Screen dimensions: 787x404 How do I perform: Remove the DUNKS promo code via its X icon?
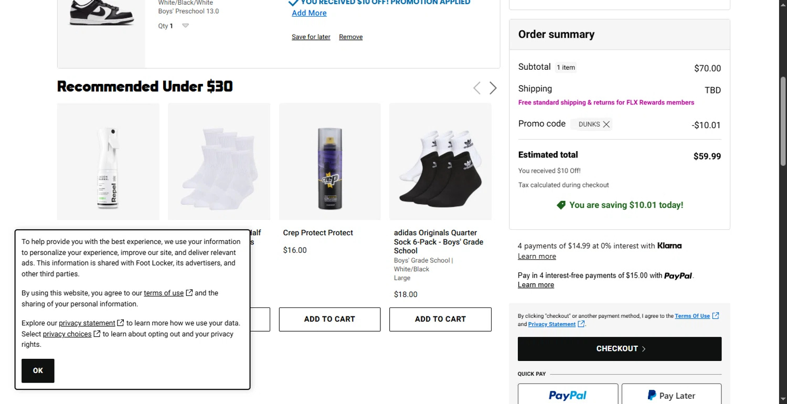[607, 124]
